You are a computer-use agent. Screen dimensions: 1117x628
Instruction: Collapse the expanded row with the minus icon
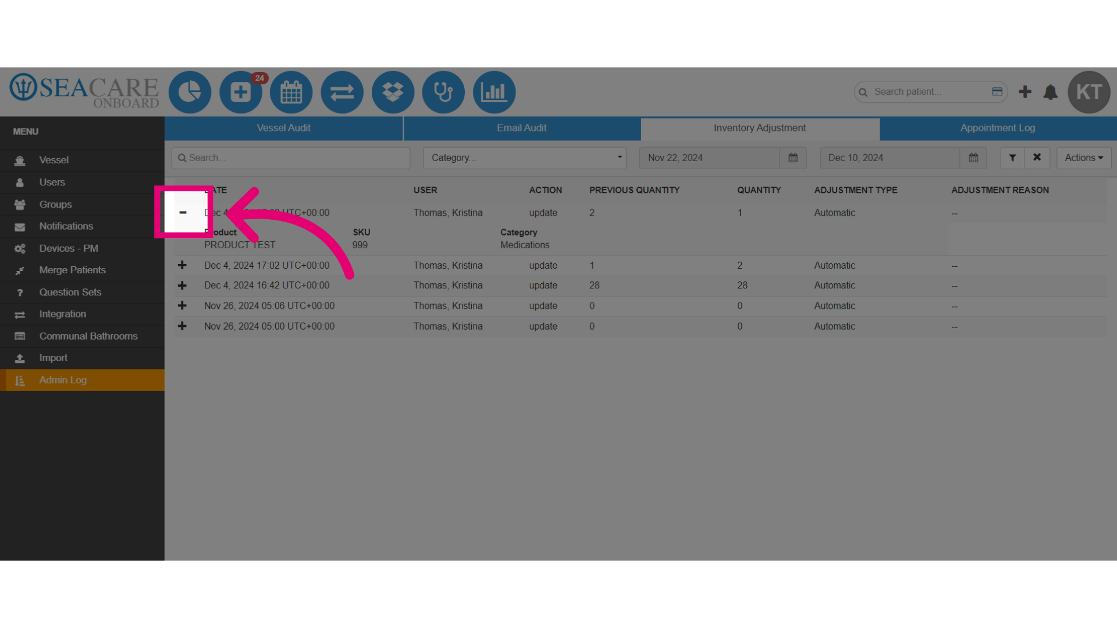(x=183, y=212)
